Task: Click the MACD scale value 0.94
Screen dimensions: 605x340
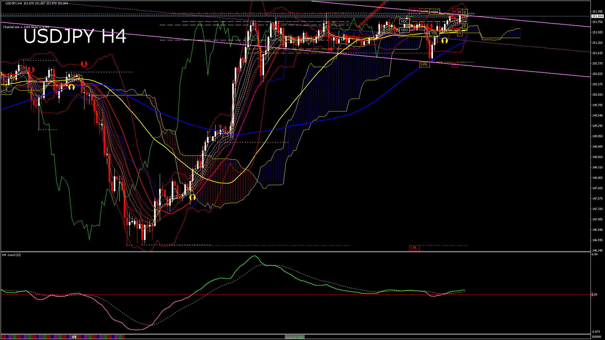Action: pyautogui.click(x=595, y=254)
